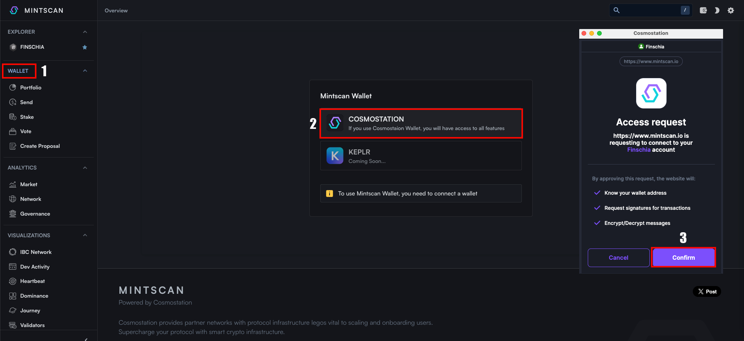Click the Market chart icon

click(13, 184)
